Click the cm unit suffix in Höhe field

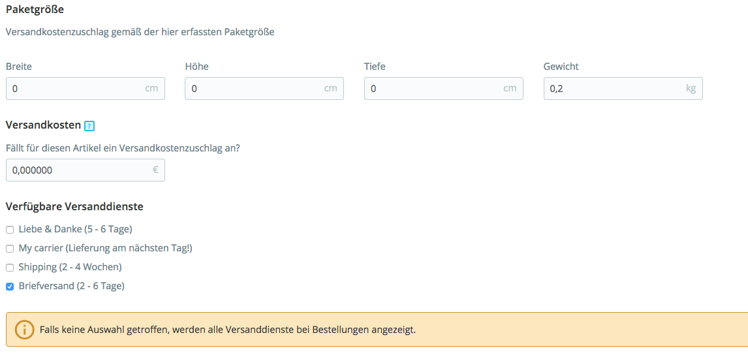coord(330,89)
